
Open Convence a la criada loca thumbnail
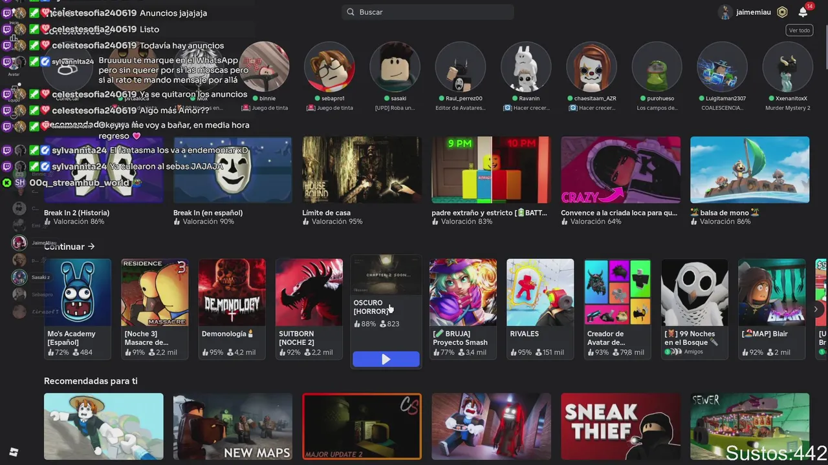(620, 170)
